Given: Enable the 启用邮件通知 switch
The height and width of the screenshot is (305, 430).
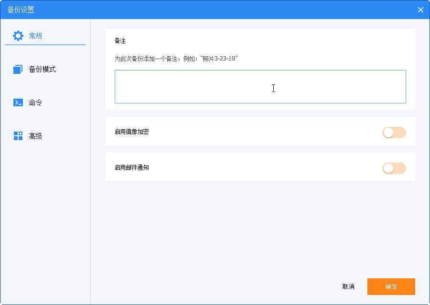Looking at the screenshot, I should pos(394,168).
